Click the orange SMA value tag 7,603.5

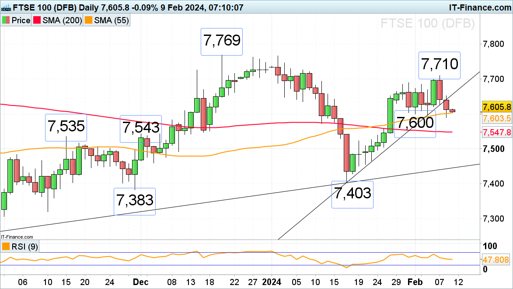click(497, 118)
